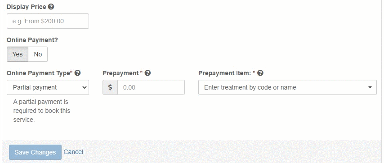The height and width of the screenshot is (163, 384).
Task: Click the dollar sign prefix box
Action: click(110, 87)
